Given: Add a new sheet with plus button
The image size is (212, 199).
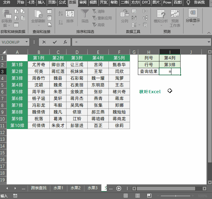Looking at the screenshot, I should click(x=119, y=188).
